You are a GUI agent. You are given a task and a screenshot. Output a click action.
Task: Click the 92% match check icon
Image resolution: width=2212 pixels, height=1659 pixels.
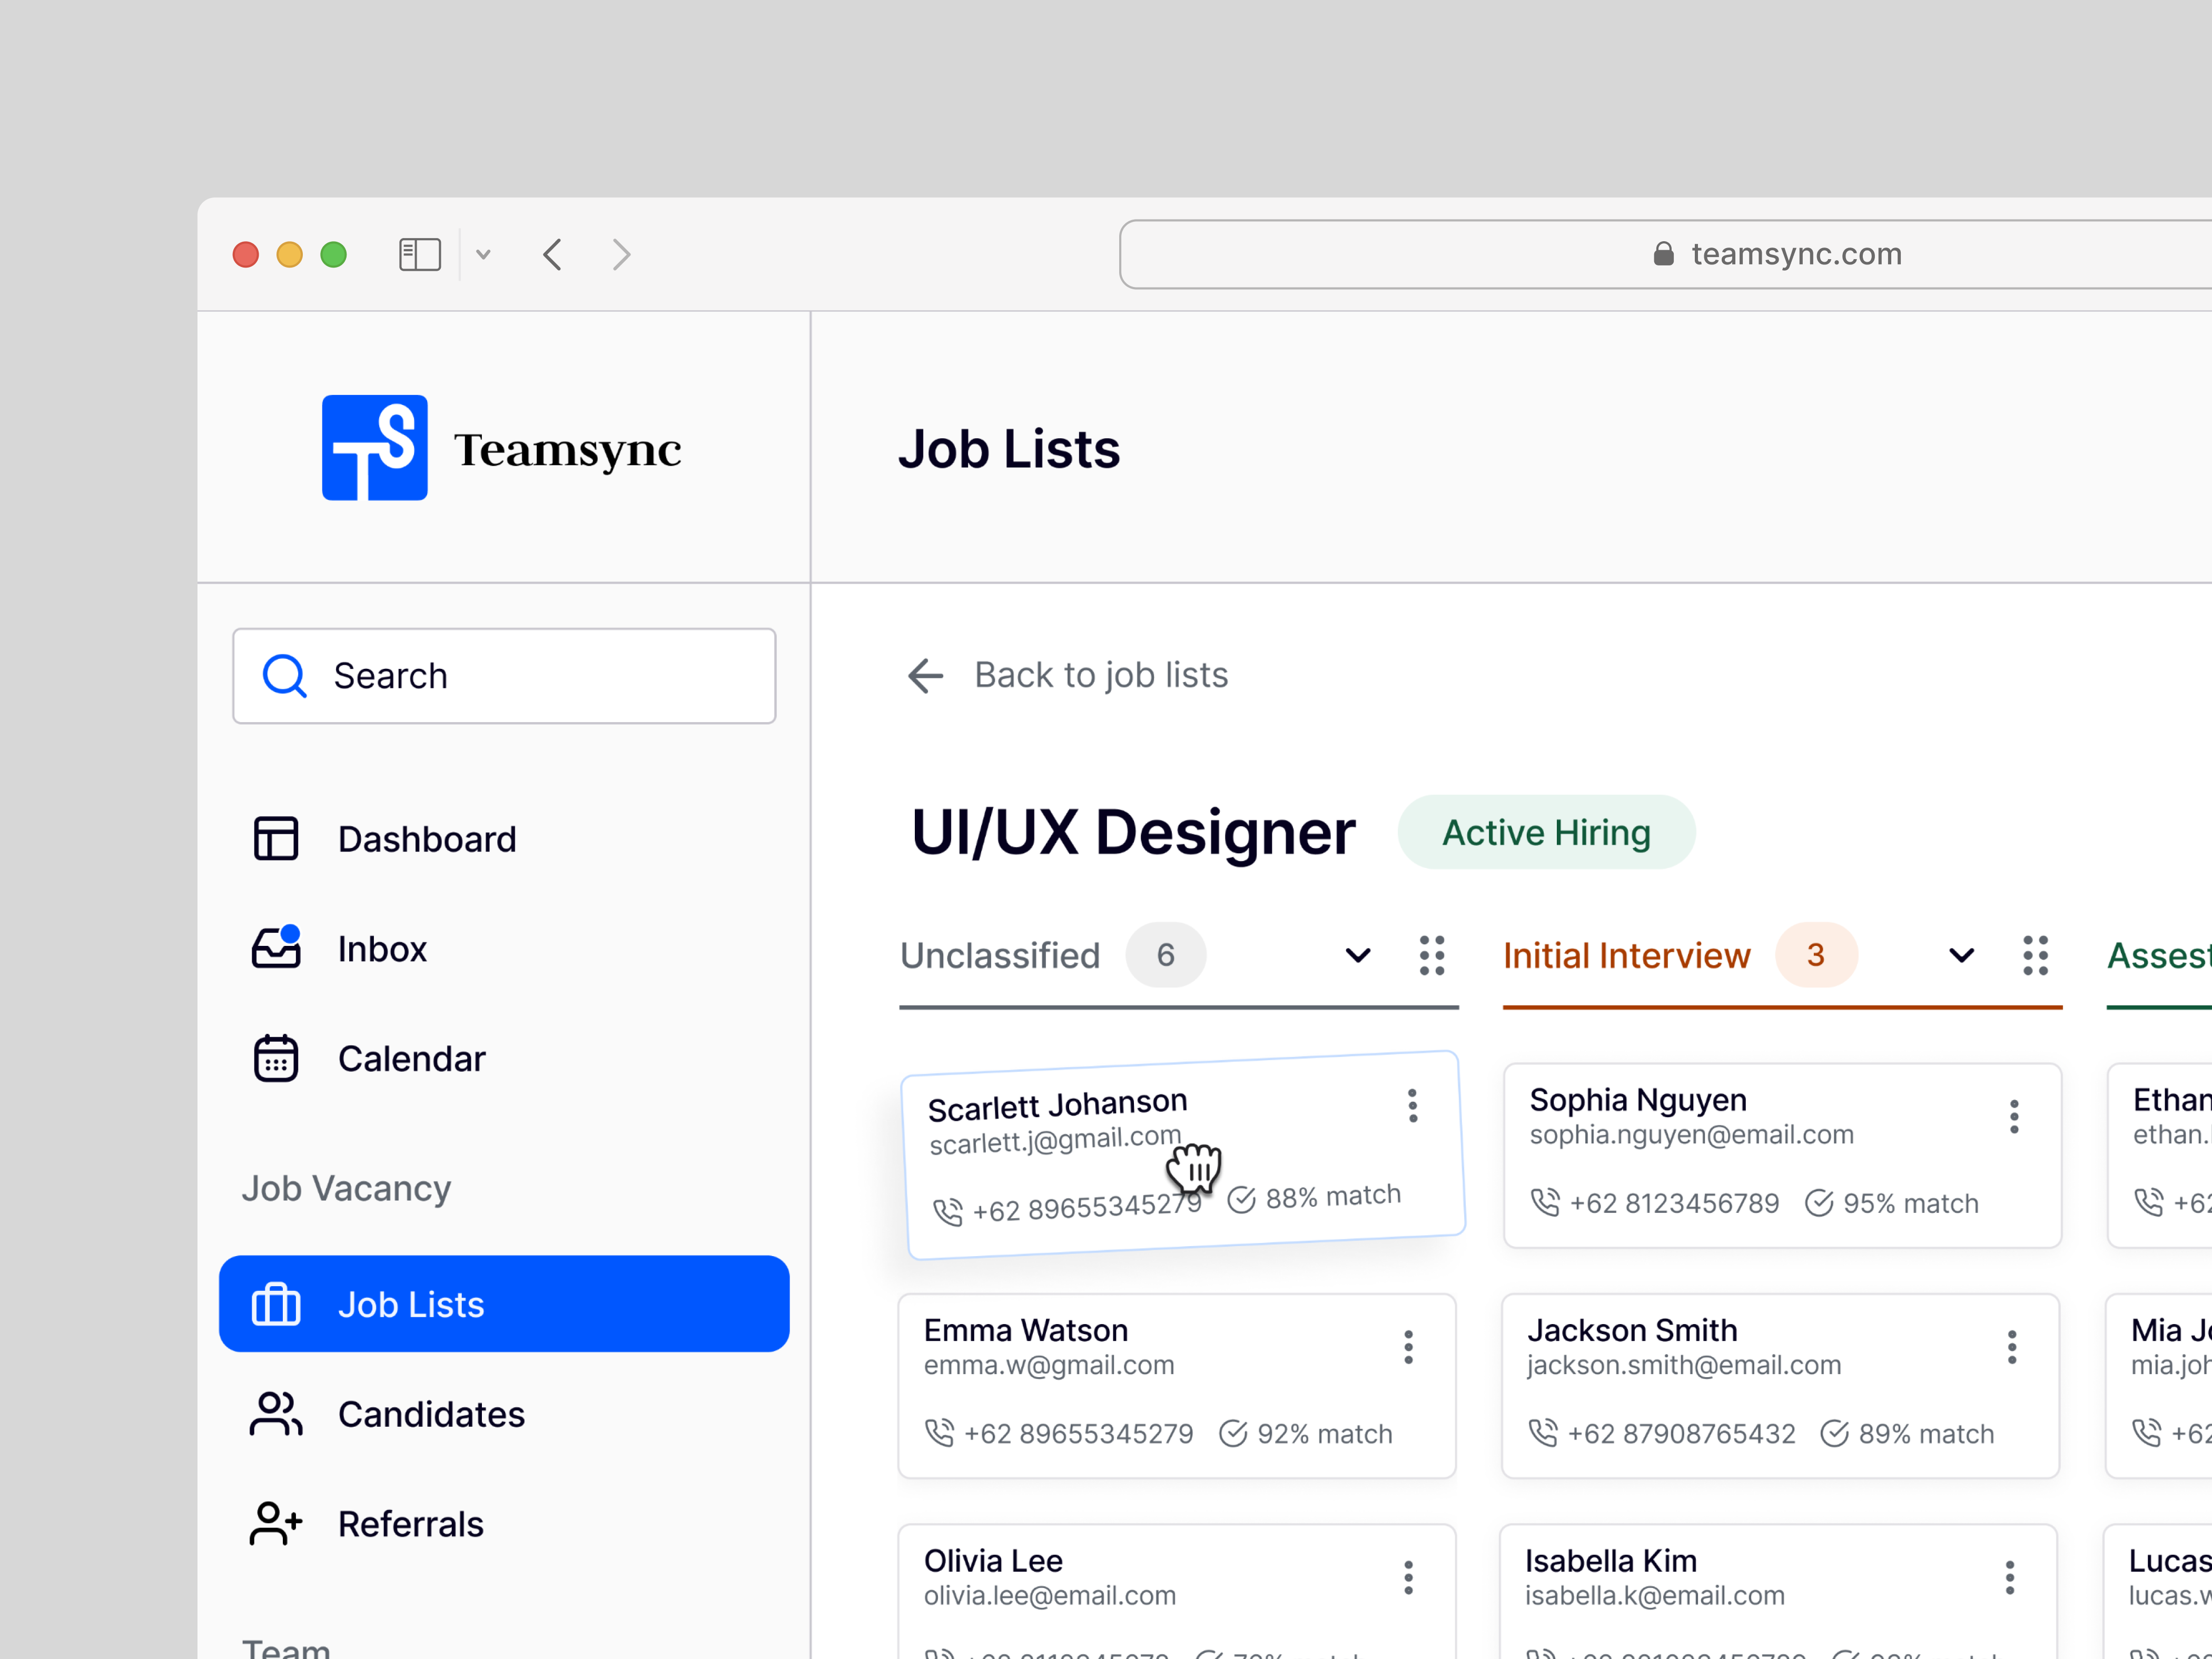coord(1233,1433)
